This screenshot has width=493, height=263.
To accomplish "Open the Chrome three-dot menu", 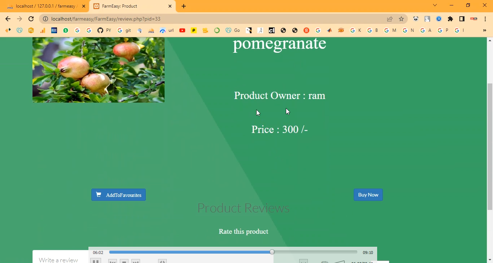I will pyautogui.click(x=485, y=19).
